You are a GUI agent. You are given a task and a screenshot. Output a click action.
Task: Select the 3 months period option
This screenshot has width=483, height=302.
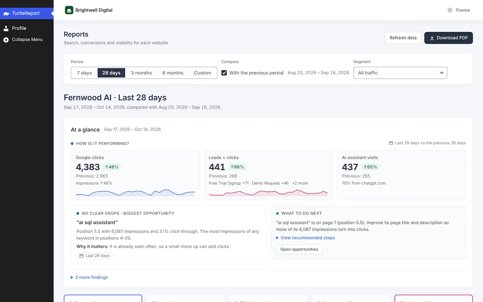(141, 73)
